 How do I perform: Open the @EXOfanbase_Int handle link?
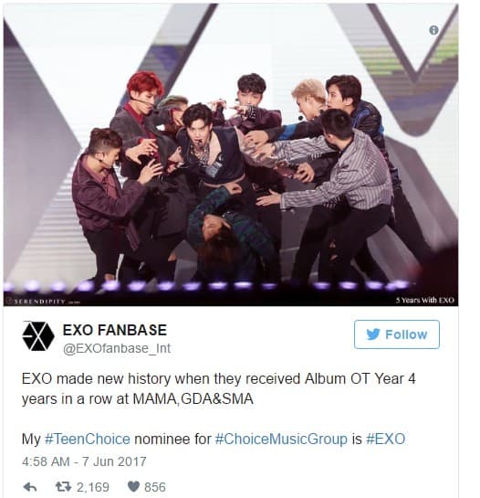click(x=117, y=348)
